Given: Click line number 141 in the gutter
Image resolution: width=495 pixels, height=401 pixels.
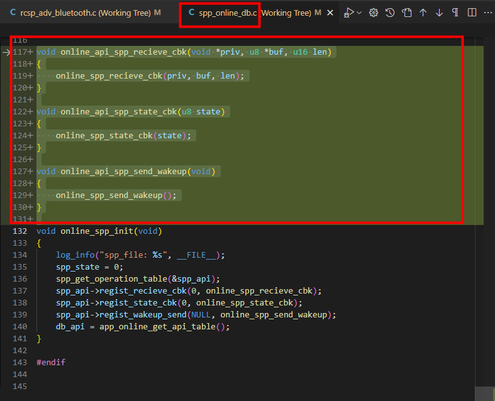Looking at the screenshot, I should point(20,339).
